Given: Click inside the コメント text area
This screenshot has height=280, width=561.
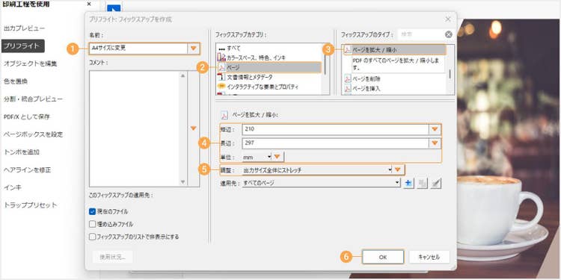Looking at the screenshot, I should click(134, 128).
